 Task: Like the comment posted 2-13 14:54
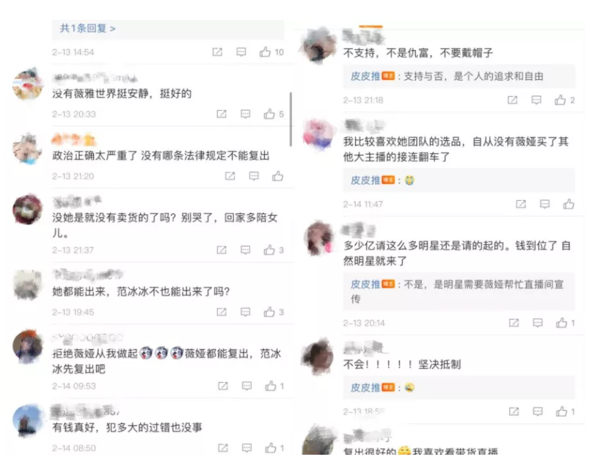point(265,52)
